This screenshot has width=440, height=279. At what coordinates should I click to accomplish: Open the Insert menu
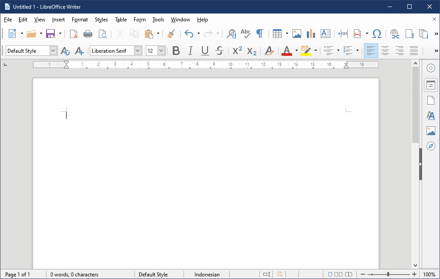(x=58, y=19)
